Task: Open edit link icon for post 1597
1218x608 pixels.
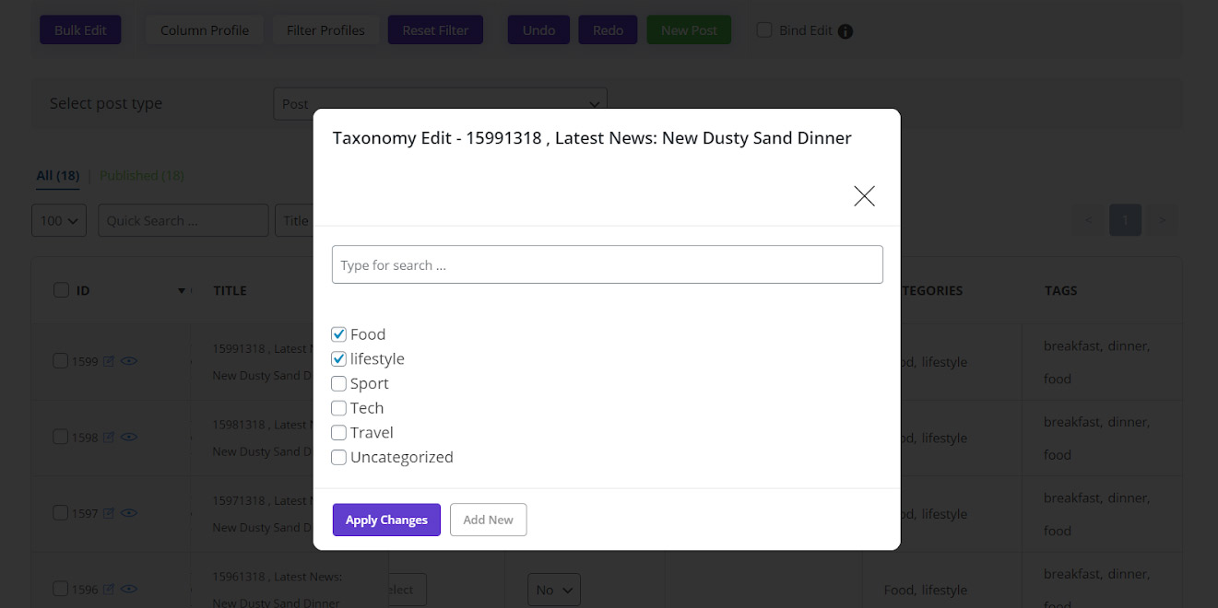Action: point(109,513)
